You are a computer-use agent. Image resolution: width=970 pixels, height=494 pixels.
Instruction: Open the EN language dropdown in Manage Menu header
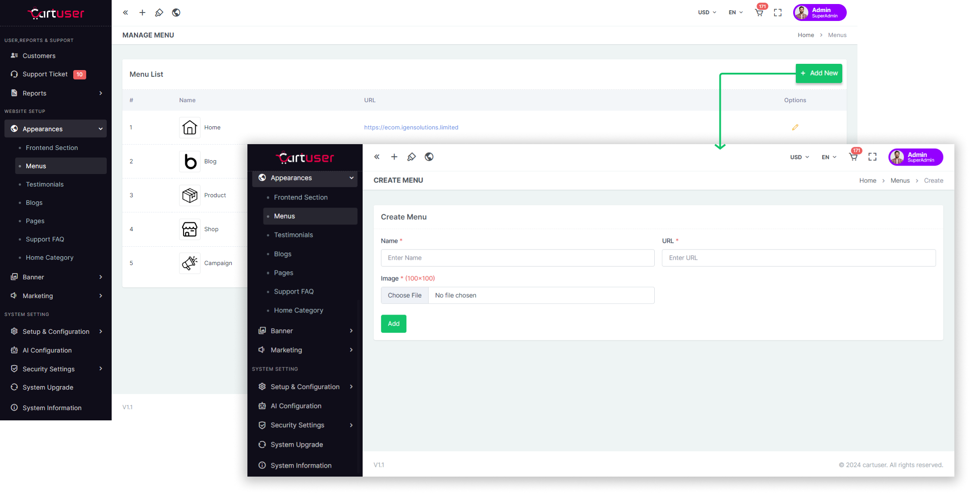(735, 12)
